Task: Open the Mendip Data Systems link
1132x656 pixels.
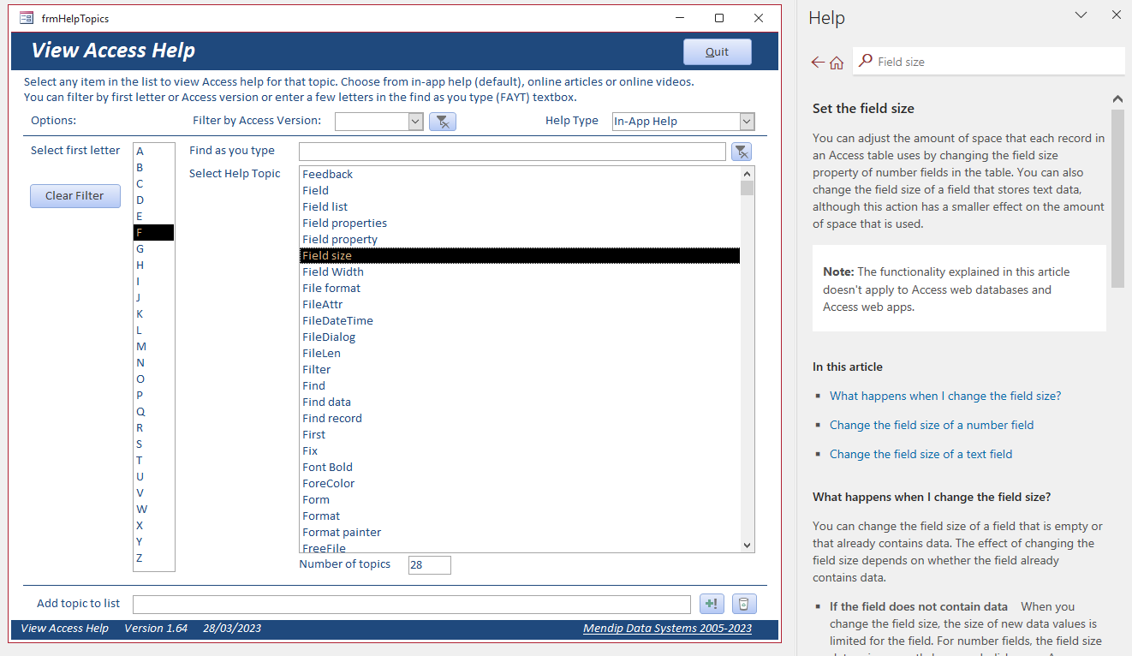Action: [667, 629]
